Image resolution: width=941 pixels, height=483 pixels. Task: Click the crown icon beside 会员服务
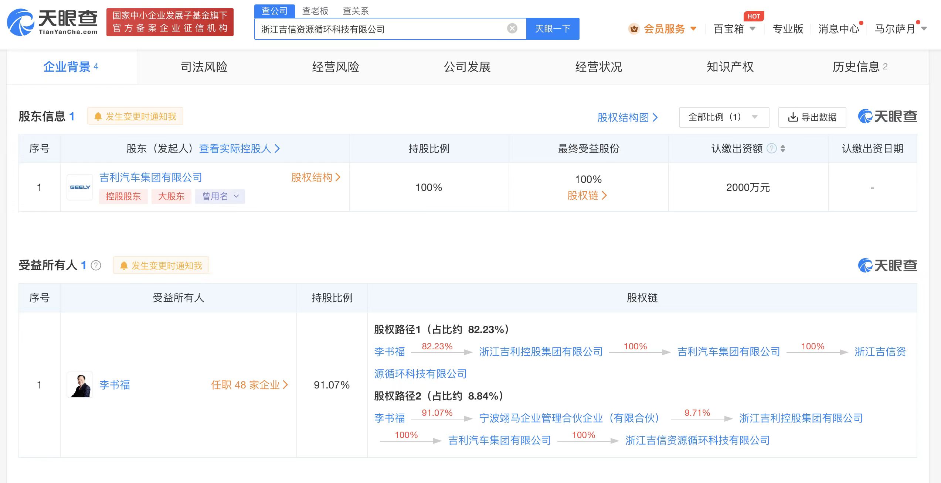coord(634,28)
